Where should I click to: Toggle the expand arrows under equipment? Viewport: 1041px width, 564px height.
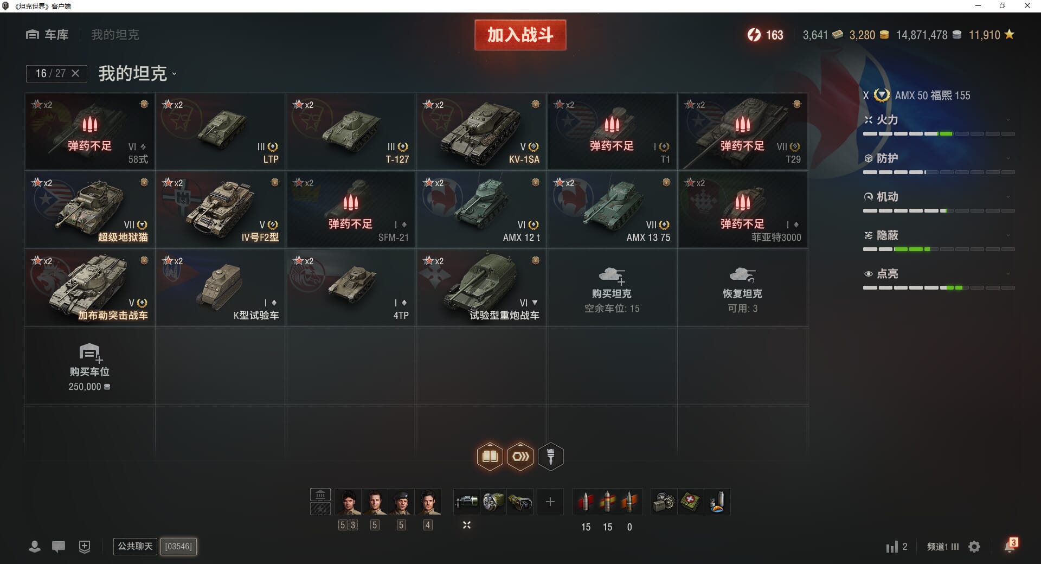[x=467, y=525]
